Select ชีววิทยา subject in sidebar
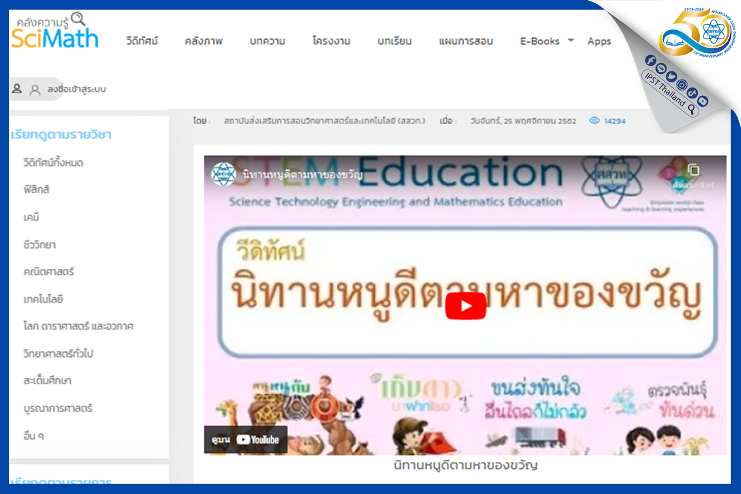The image size is (741, 494). pos(40,245)
